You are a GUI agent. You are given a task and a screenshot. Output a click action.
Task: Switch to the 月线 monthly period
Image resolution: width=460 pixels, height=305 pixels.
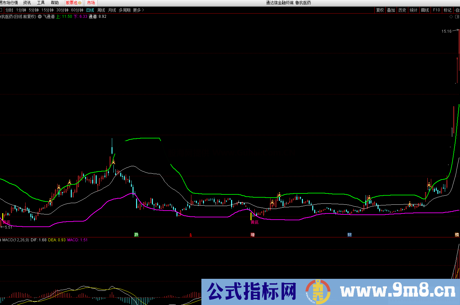click(x=112, y=10)
